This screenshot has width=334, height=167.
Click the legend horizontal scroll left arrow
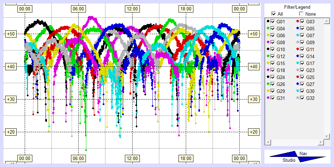pos(268,143)
